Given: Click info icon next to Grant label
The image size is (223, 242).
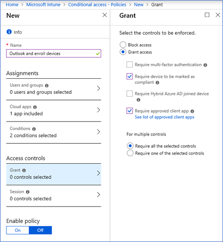Looking at the screenshot, I should [x=24, y=170].
